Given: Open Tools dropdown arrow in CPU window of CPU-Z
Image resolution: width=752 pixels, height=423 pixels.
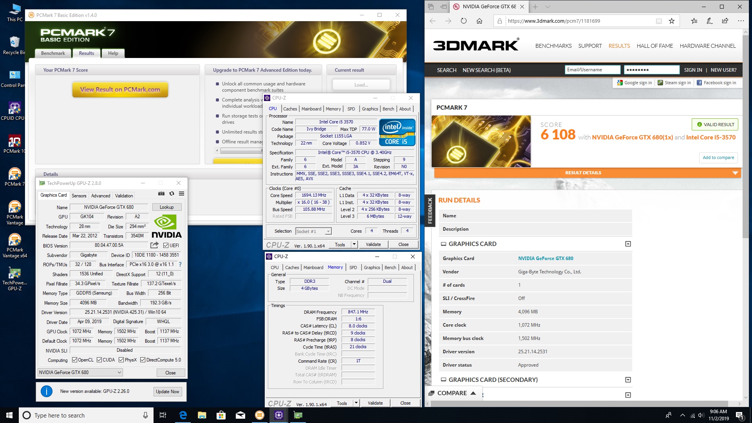Looking at the screenshot, I should tap(354, 244).
